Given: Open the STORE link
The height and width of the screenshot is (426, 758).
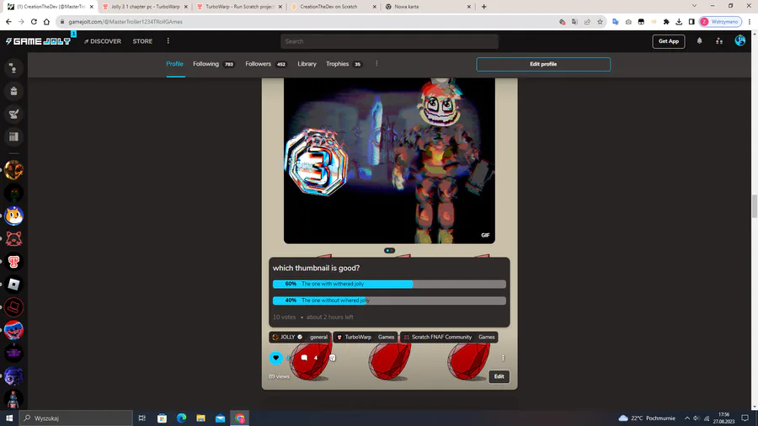Looking at the screenshot, I should 142,41.
